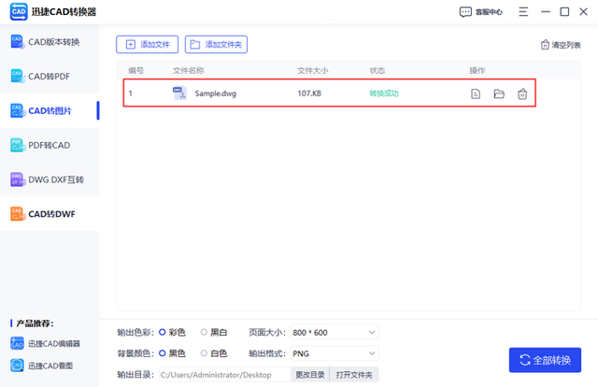Image resolution: width=598 pixels, height=387 pixels.
Task: Select the CAD转图片 sidebar item
Action: (50, 110)
